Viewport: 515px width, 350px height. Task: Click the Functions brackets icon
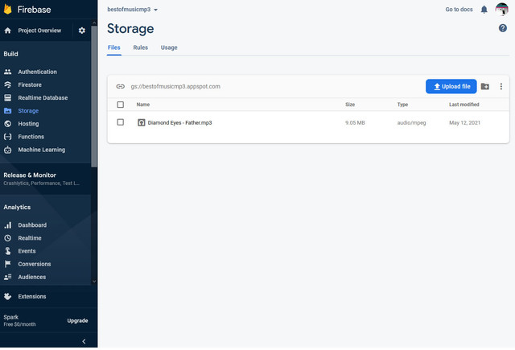(8, 137)
